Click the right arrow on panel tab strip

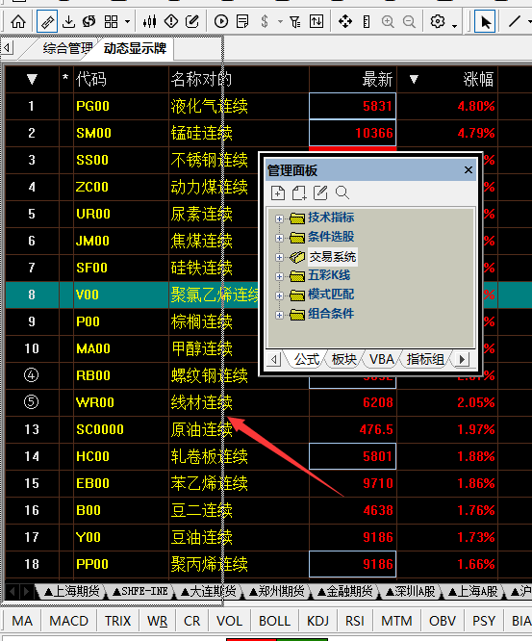click(x=462, y=359)
